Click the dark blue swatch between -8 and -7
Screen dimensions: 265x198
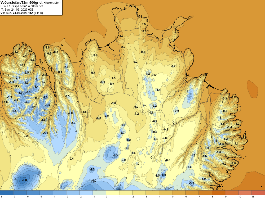(7, 193)
